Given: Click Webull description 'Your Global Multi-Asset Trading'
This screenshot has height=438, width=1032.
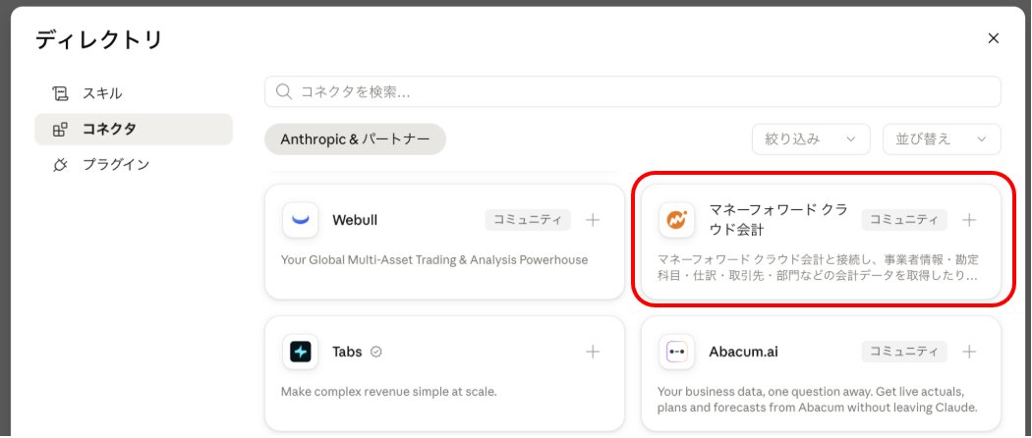Looking at the screenshot, I should coord(433,260).
